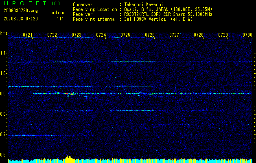256x163 pixels.
Task: Click the Receiving antenna label
Action: pyautogui.click(x=94, y=19)
